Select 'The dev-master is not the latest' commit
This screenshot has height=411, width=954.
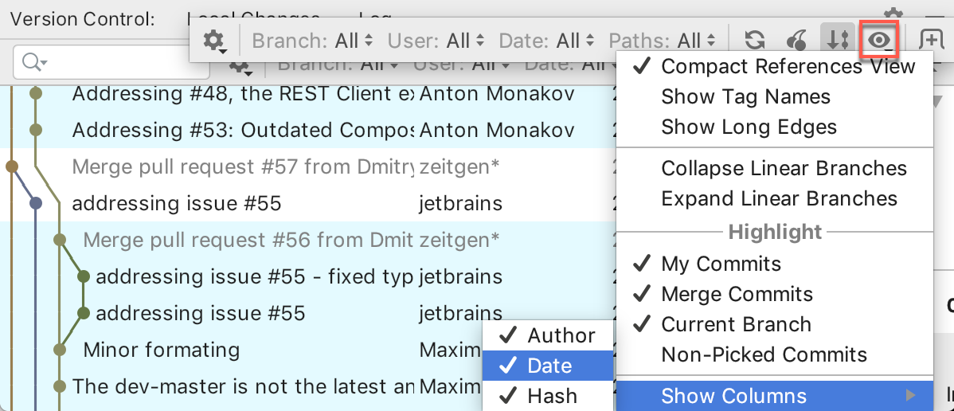tap(243, 386)
